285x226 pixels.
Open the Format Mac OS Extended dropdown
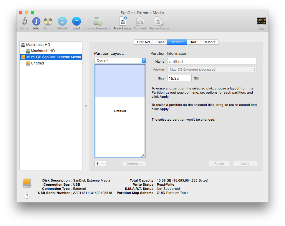[212, 69]
